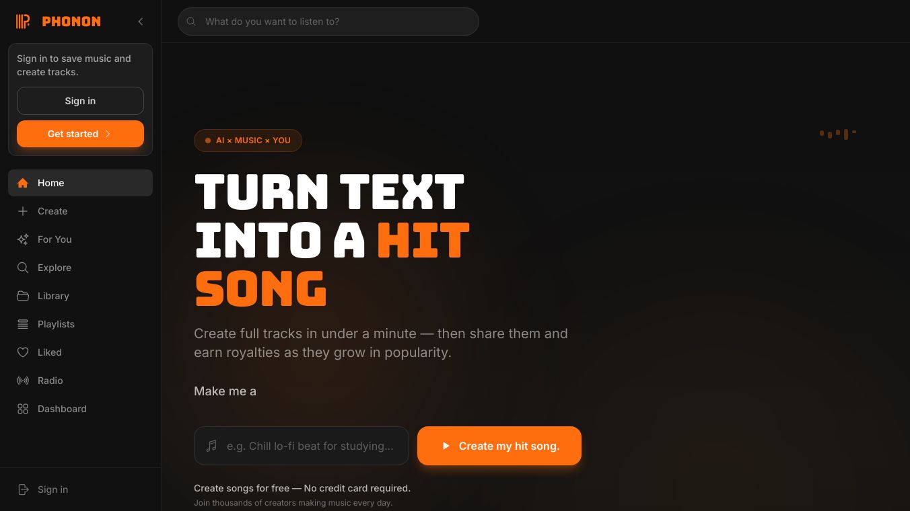Click the AI × MUSIC × YOU badge
910x511 pixels.
click(x=248, y=141)
